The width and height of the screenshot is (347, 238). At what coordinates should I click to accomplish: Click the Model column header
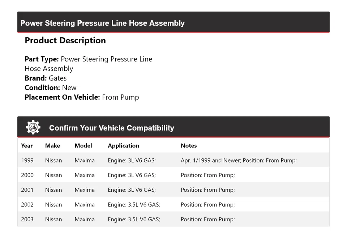click(x=83, y=146)
